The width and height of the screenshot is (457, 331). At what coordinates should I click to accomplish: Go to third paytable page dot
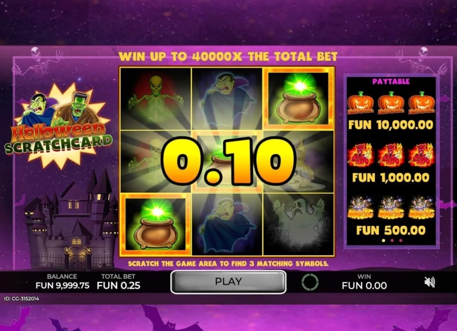(401, 241)
